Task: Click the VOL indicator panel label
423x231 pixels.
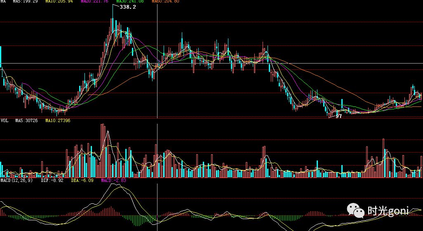Action: (x=4, y=121)
